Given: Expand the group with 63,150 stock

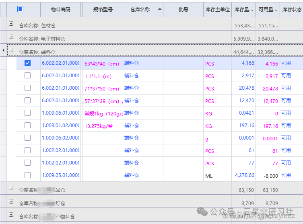Looking at the screenshot, I should click(x=11, y=188).
